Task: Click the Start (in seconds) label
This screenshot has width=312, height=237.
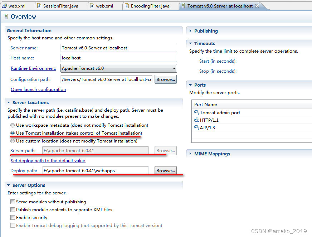Action: click(x=218, y=61)
